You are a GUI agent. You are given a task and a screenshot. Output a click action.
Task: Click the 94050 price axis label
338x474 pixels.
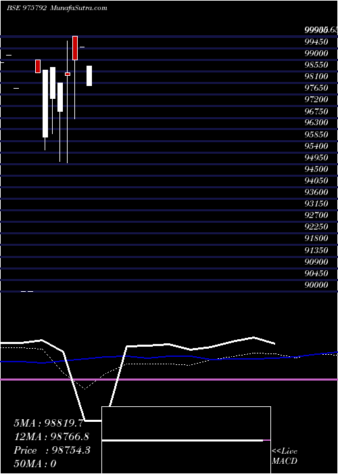tap(316, 181)
